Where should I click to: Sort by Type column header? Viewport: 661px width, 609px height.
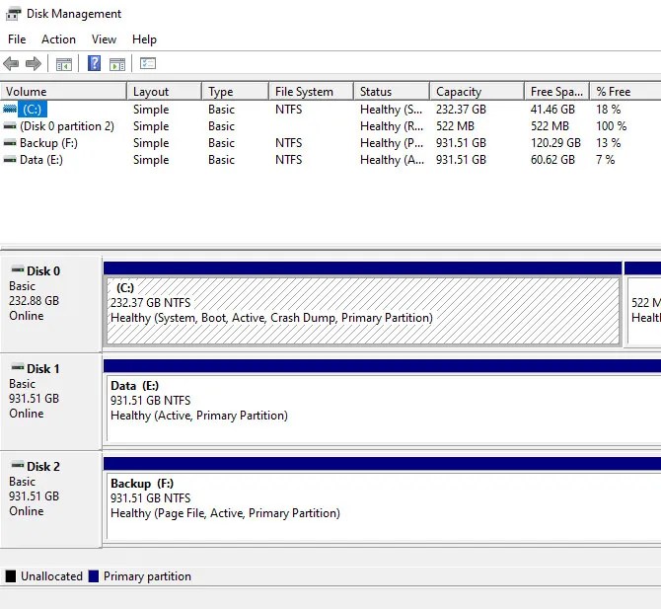click(x=235, y=92)
